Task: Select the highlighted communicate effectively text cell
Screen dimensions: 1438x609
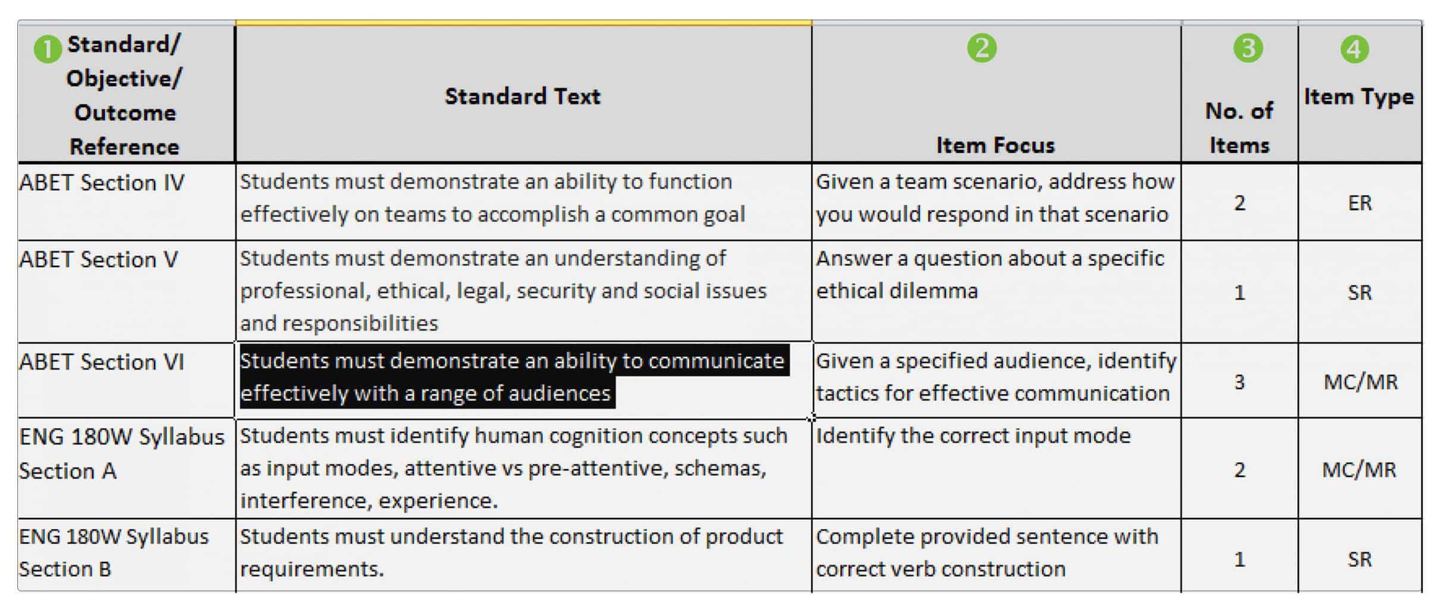Action: pyautogui.click(x=523, y=380)
